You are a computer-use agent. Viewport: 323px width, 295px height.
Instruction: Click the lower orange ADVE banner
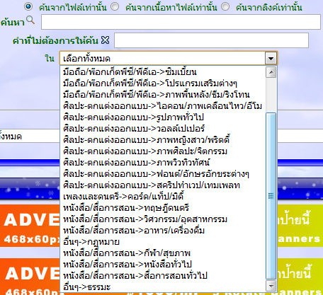point(30,277)
